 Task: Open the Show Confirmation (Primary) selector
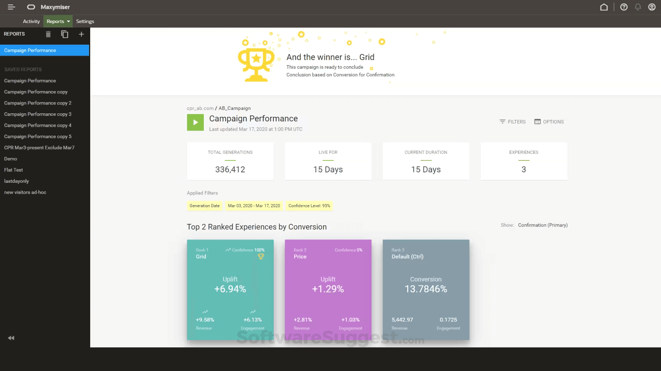[x=543, y=225]
